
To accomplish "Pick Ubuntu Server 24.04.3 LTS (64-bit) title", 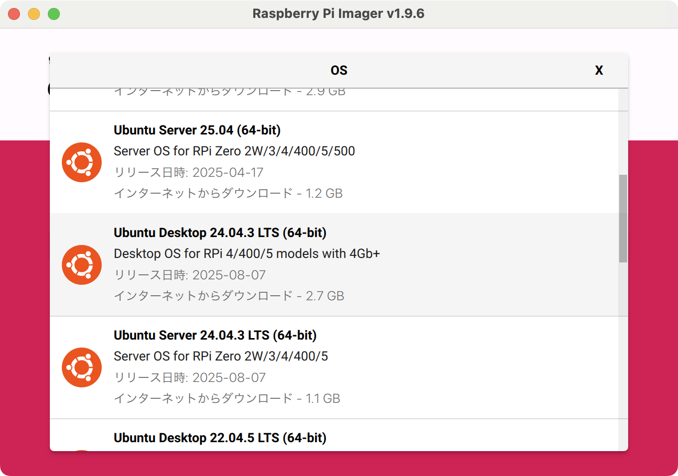I will point(215,335).
